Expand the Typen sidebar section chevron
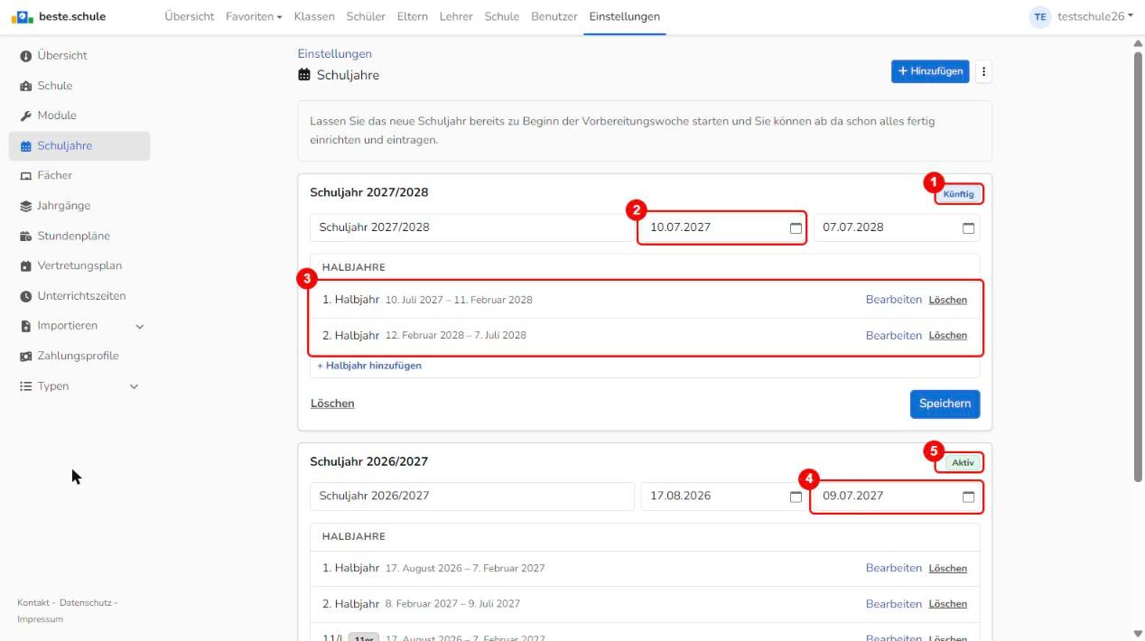 (x=135, y=386)
